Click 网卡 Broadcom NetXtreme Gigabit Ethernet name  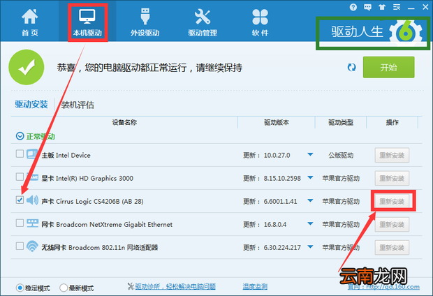[x=107, y=225]
